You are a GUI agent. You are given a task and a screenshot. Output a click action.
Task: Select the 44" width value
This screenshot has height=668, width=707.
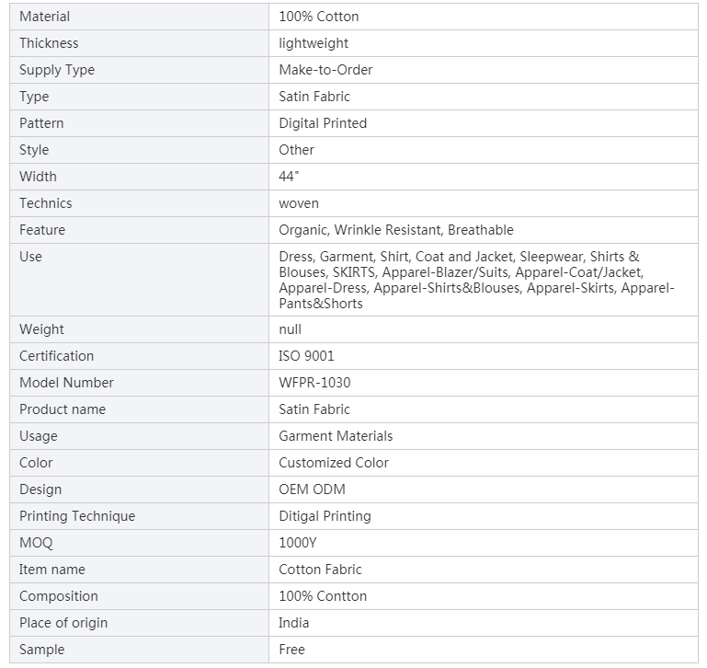(x=289, y=177)
